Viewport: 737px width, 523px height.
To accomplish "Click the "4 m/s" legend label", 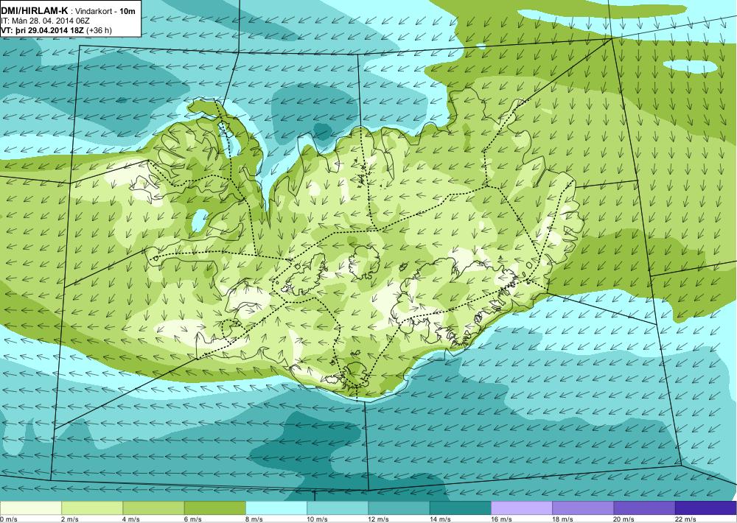I will (131, 519).
